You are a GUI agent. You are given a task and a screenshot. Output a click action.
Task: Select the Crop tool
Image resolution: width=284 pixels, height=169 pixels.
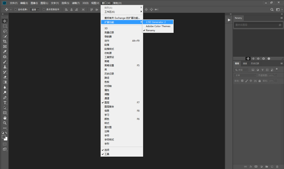5,41
